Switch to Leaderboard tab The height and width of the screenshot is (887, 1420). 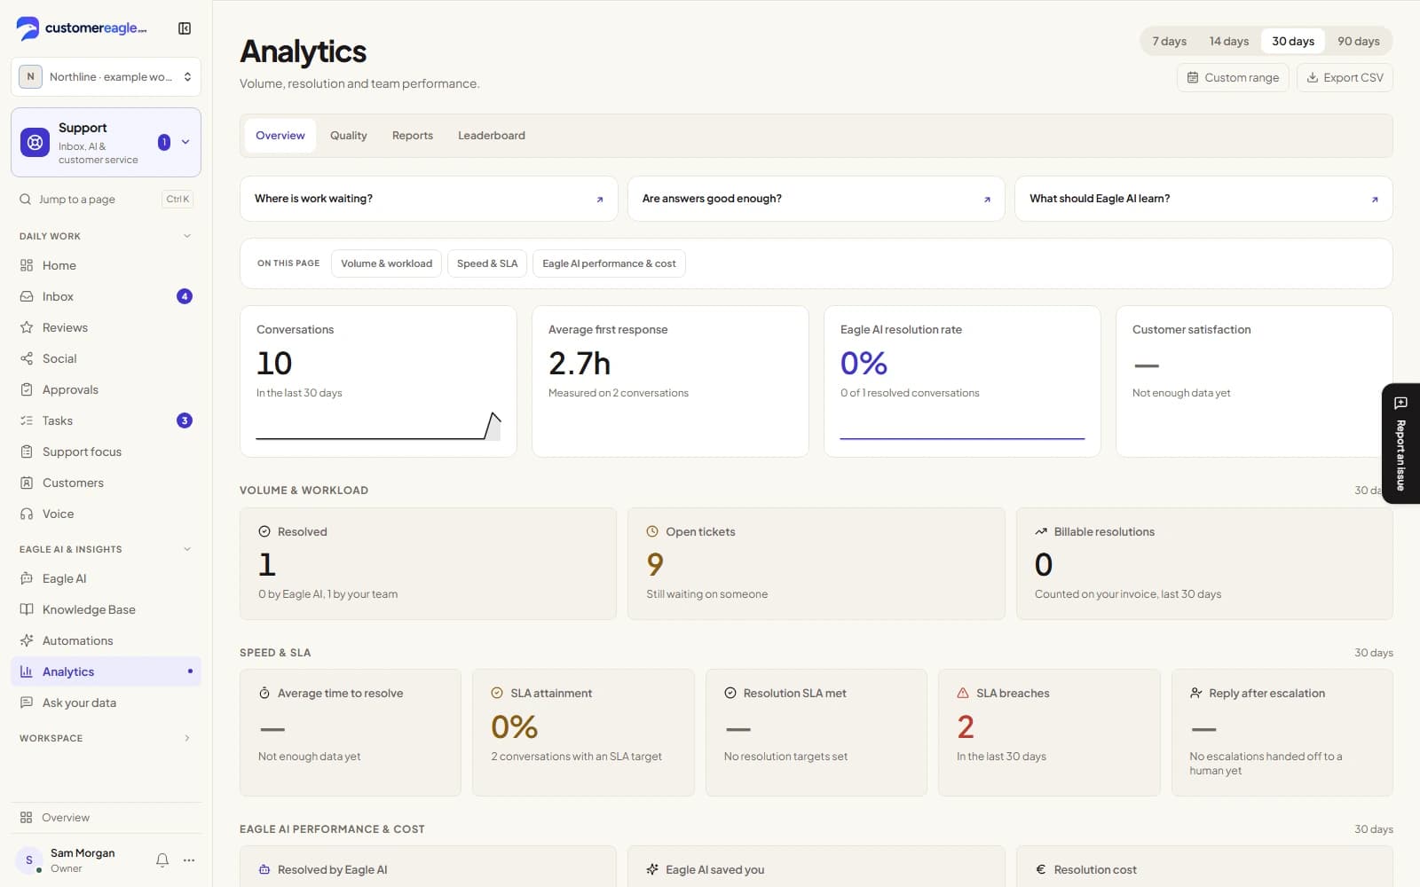click(492, 136)
